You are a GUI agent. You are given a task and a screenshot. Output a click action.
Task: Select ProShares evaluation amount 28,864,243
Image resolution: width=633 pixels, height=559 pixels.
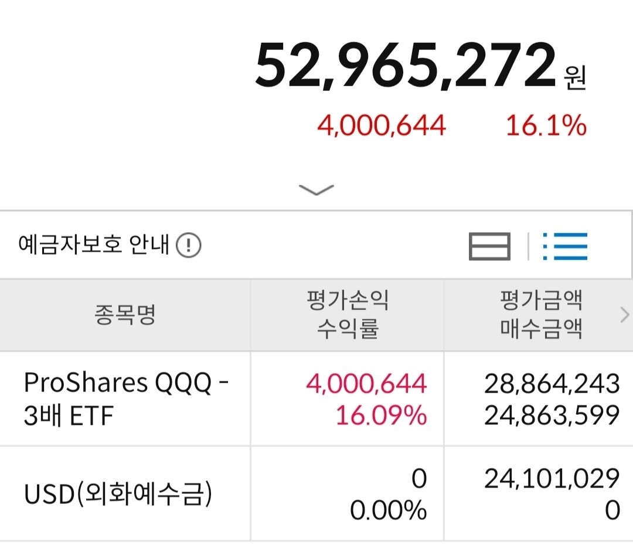[x=552, y=383]
